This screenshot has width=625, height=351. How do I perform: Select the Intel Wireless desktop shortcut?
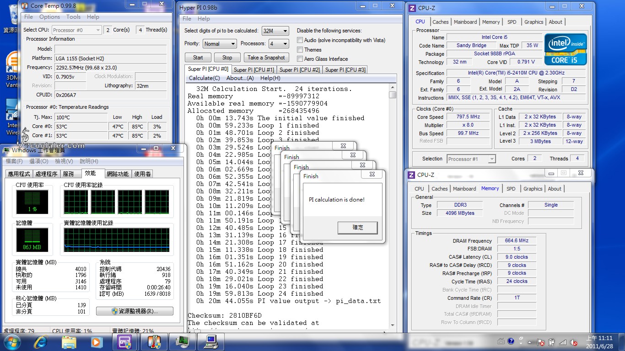coord(11,117)
